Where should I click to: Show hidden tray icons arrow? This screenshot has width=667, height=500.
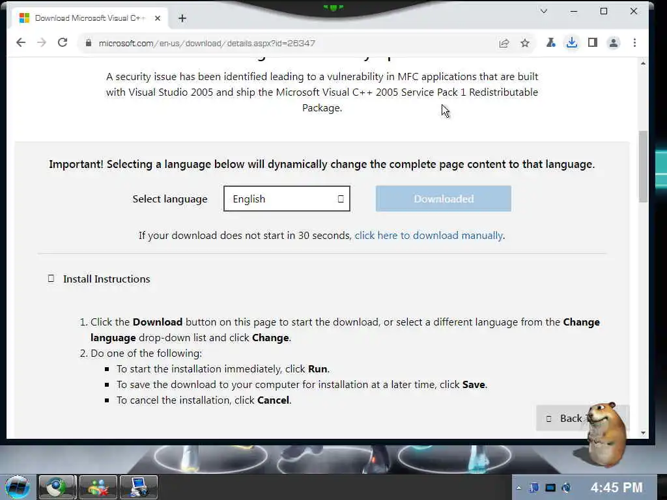[518, 488]
